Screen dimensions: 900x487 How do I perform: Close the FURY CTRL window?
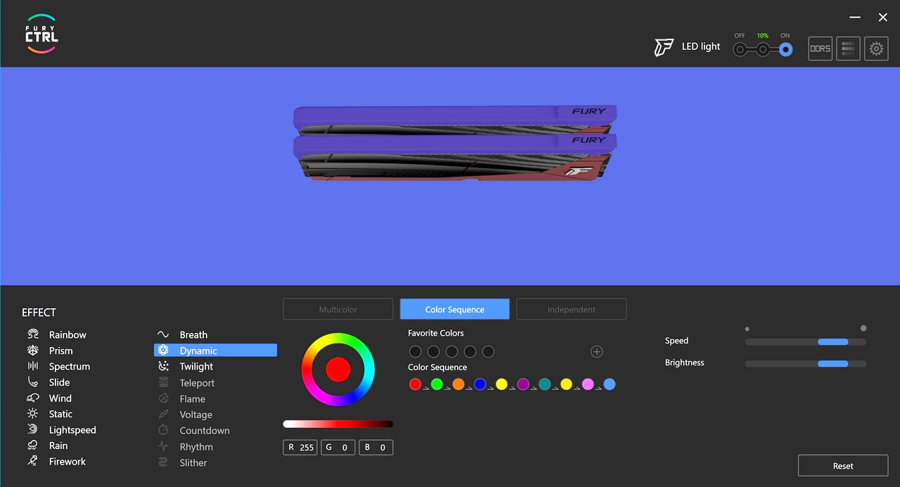(x=883, y=17)
